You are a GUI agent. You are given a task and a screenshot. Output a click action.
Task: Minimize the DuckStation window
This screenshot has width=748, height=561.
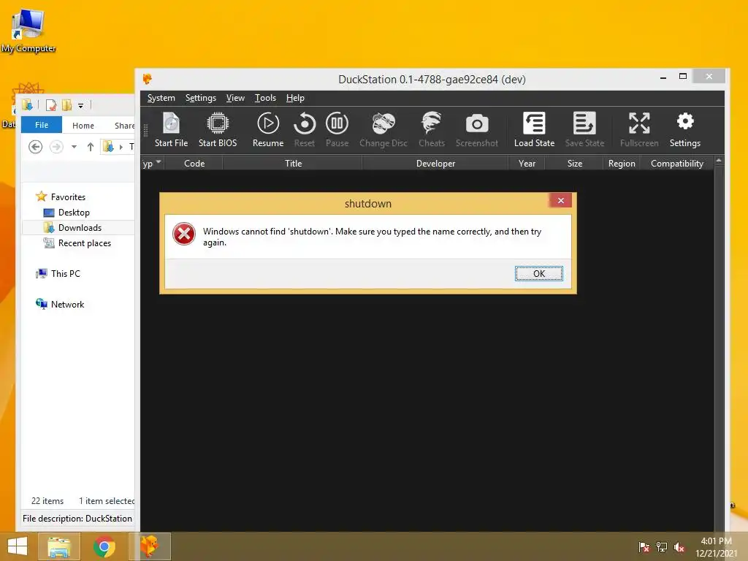(663, 77)
